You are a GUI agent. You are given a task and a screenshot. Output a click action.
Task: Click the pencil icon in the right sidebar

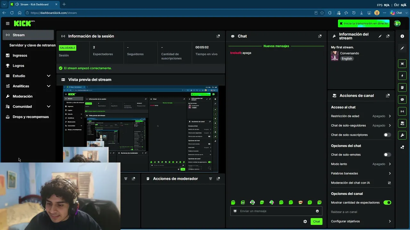(x=402, y=48)
